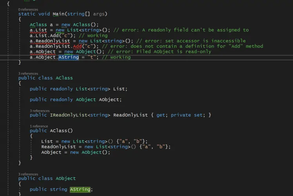Click highlighted AString in public string declaration
This screenshot has height=196, width=293.
(81, 189)
